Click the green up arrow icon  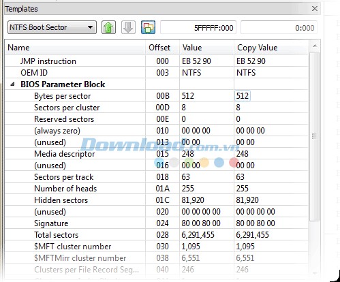[x=108, y=27]
